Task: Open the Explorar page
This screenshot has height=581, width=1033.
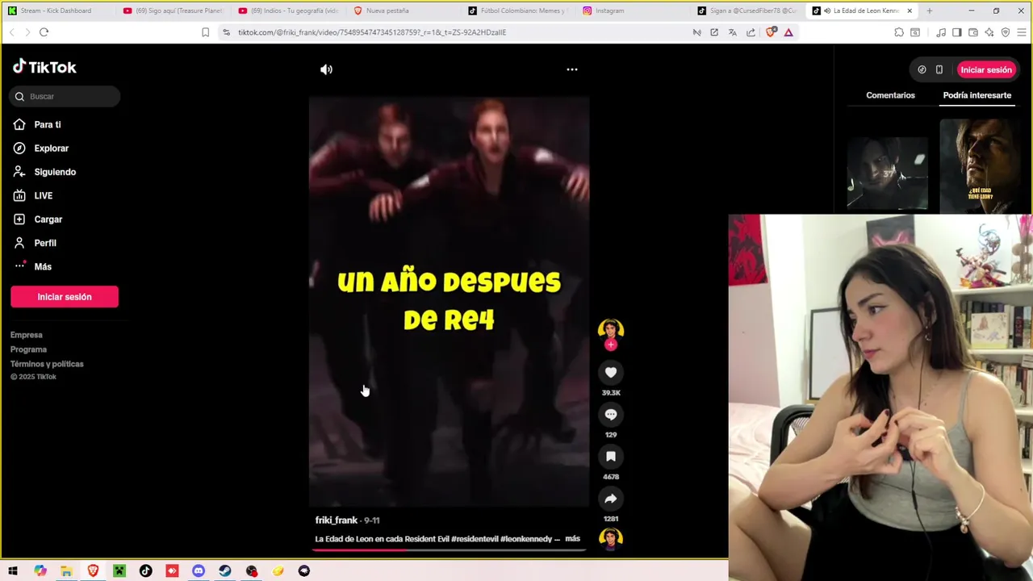Action: pos(52,148)
